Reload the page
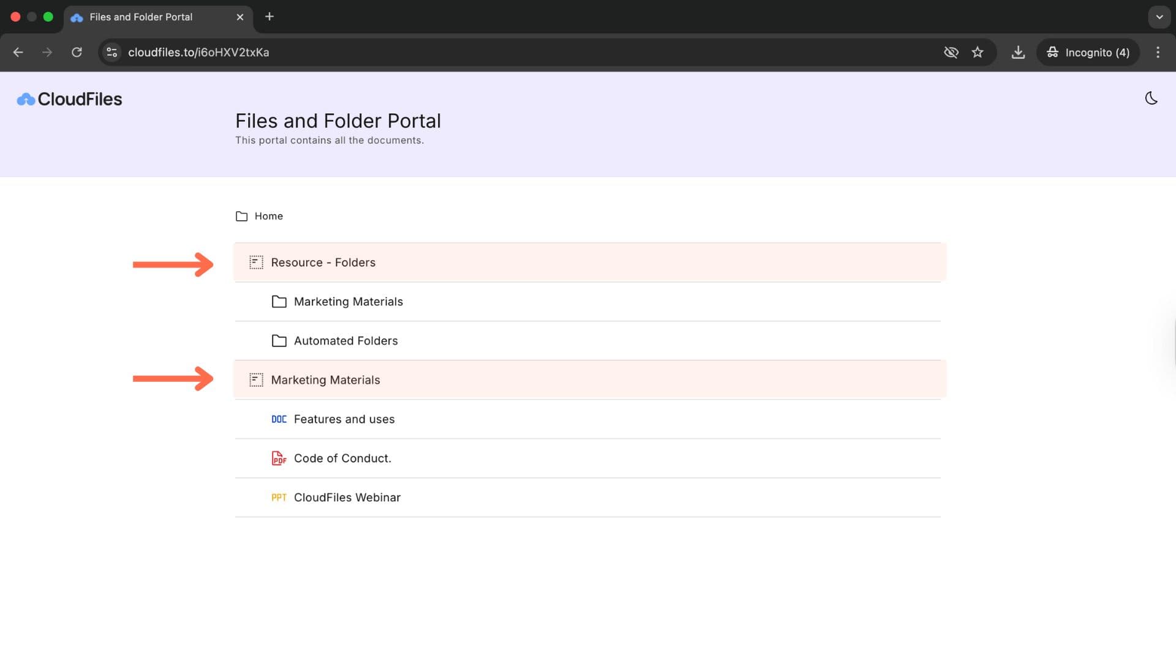The height and width of the screenshot is (661, 1176). (x=77, y=53)
